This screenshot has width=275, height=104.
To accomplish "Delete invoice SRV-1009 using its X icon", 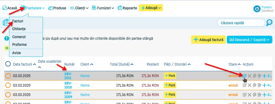I will click(249, 95).
